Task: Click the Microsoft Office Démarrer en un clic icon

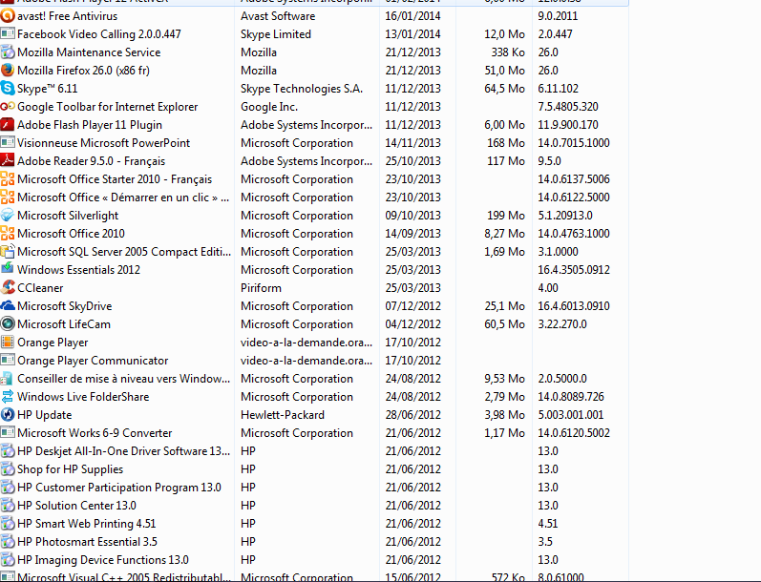Action: point(8,197)
